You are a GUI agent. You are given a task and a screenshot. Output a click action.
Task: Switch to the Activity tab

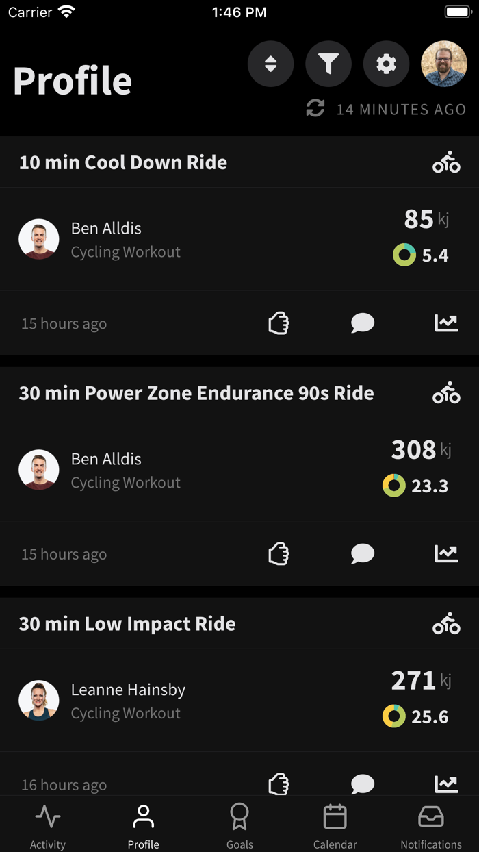(x=48, y=825)
